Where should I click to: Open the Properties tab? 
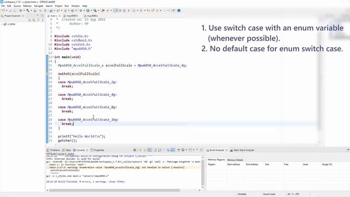(x=97, y=150)
